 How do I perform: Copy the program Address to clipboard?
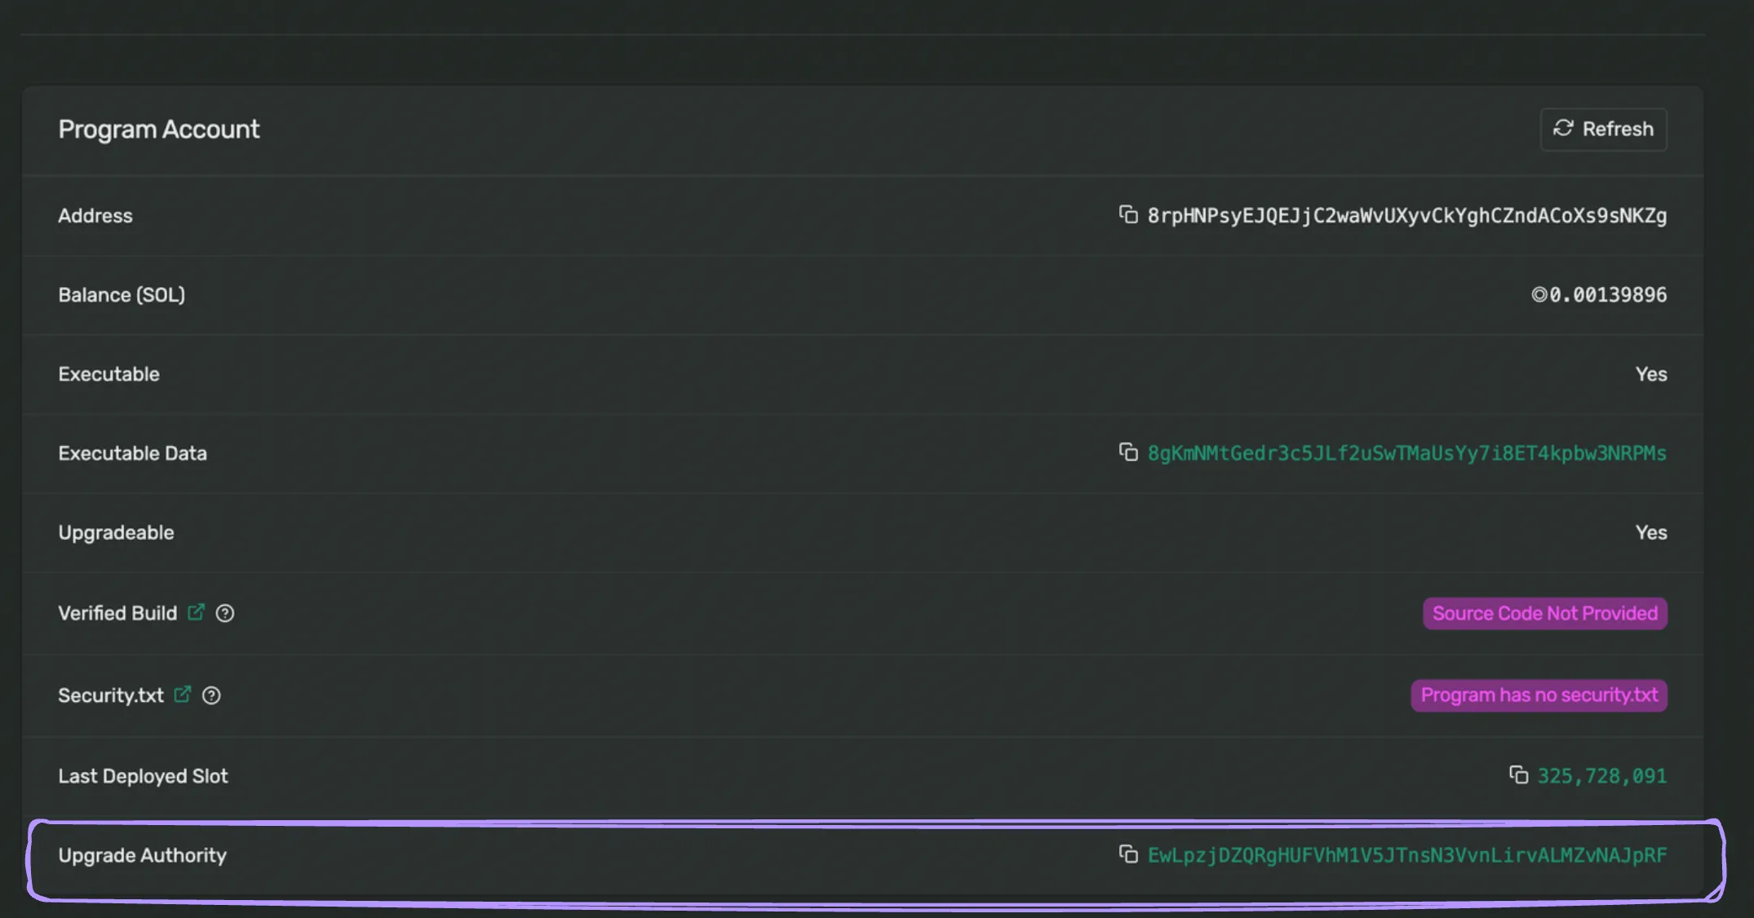1128,215
